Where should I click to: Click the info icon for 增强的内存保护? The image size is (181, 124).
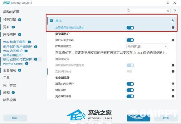pos(173,84)
